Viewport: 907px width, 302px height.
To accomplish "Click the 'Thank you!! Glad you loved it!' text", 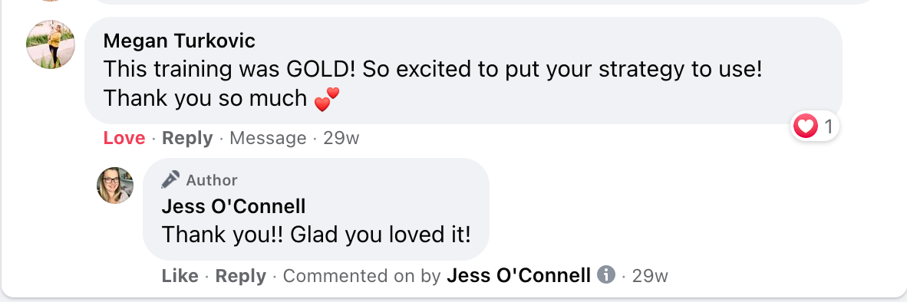I will tap(316, 235).
